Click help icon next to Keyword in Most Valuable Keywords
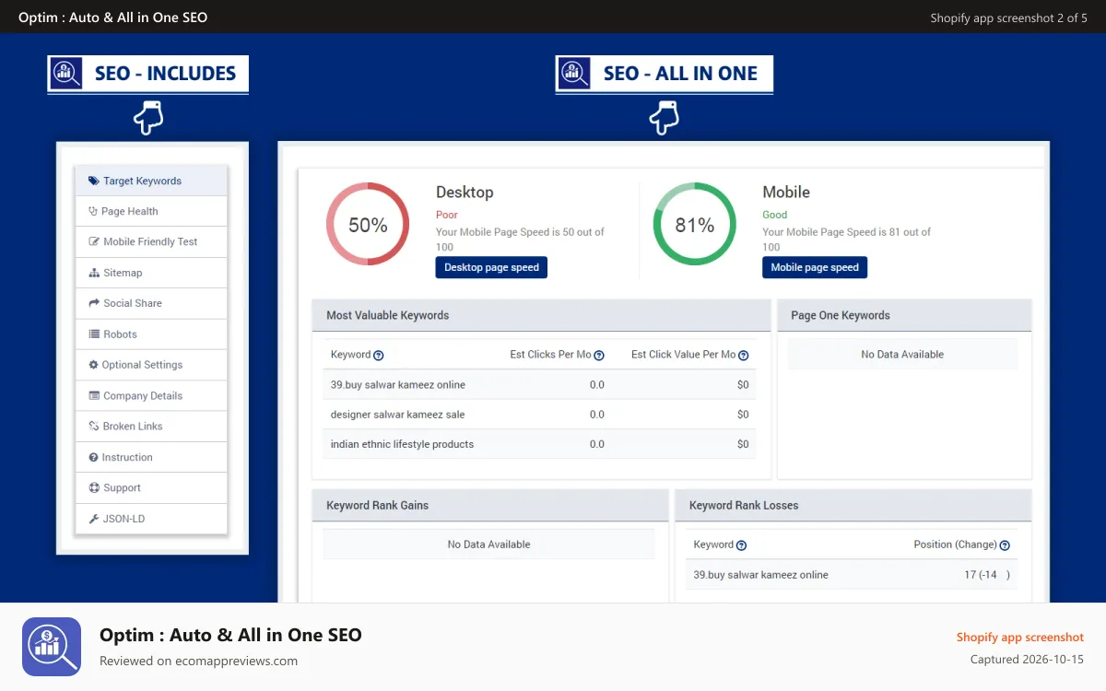The height and width of the screenshot is (691, 1106). (379, 355)
